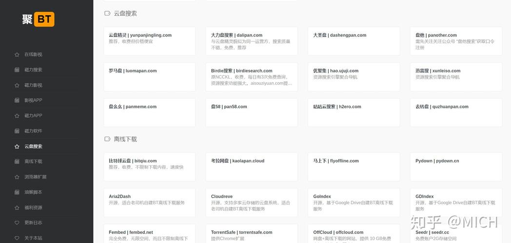Visit 马上下 flyoffline.com card
Viewport: 511px width, 243px height.
(x=354, y=167)
